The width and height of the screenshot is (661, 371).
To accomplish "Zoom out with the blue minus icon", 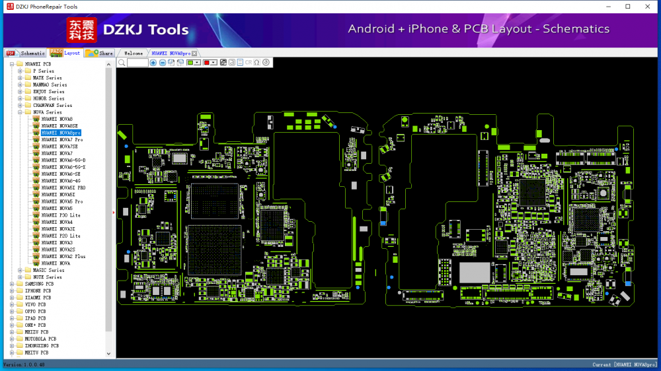I will pos(163,63).
